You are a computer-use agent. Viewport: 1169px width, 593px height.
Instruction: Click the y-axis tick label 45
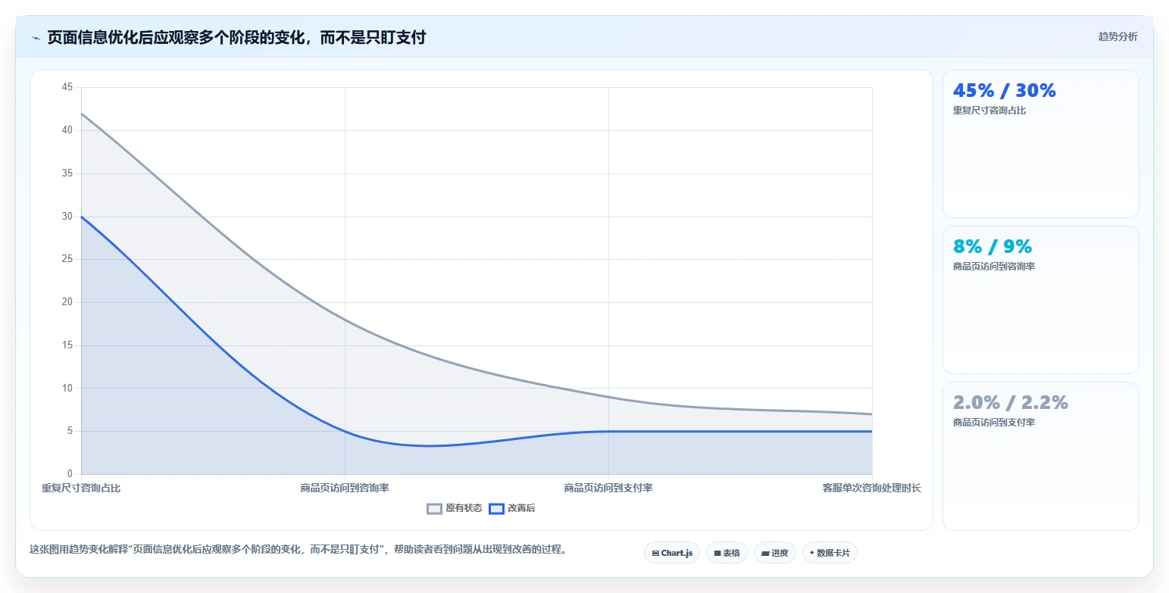[x=67, y=87]
